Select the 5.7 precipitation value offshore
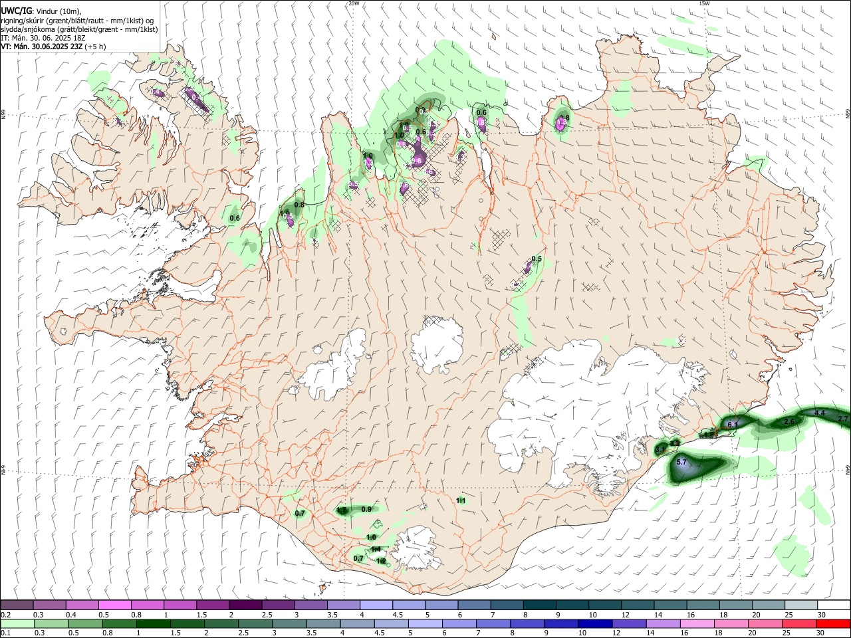Viewport: 851px width, 638px height. coord(681,462)
